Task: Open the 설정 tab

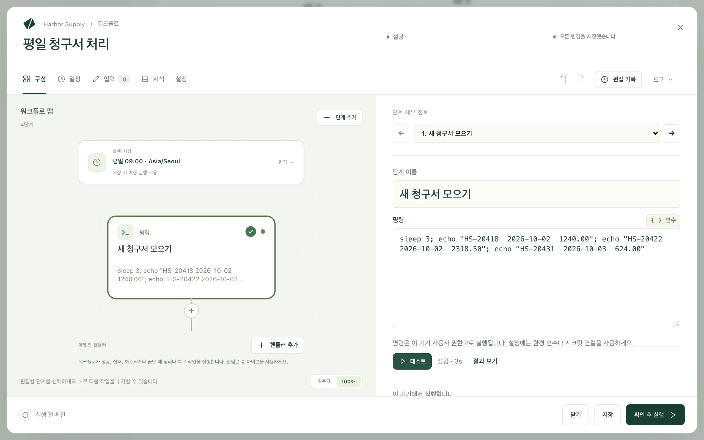Action: (181, 79)
